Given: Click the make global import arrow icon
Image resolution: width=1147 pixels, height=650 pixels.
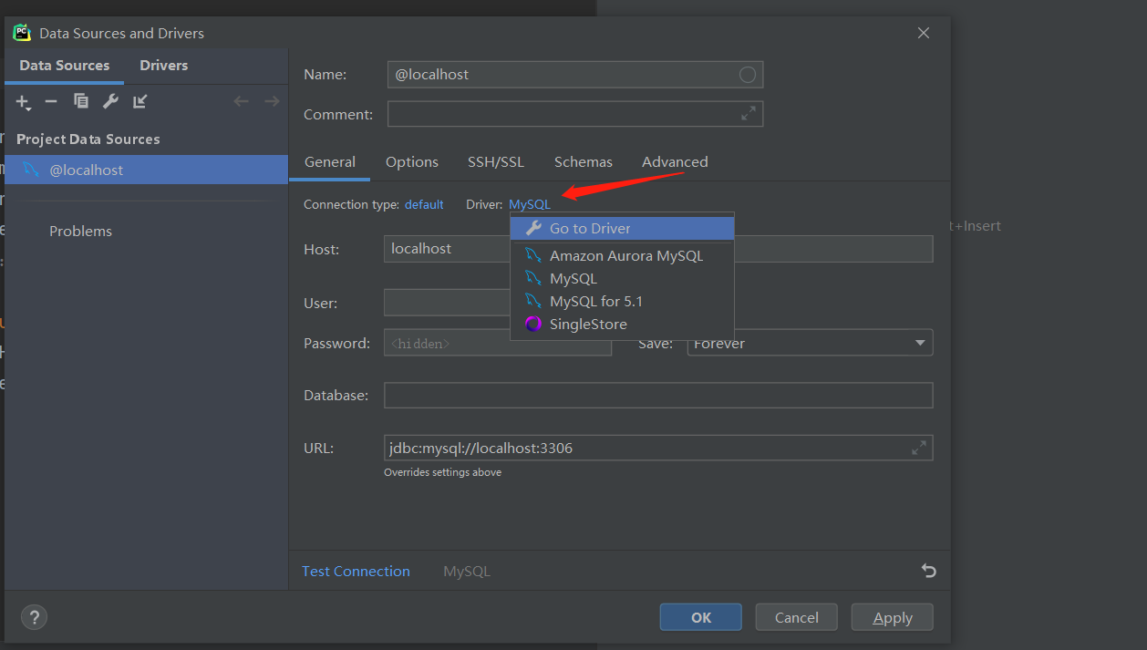Looking at the screenshot, I should 139,101.
